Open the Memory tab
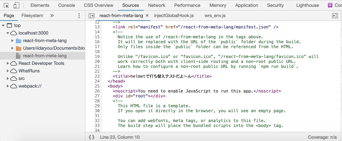 point(218,5)
